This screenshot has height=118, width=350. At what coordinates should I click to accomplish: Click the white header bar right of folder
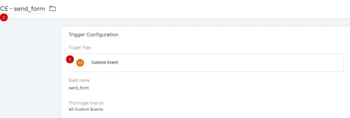pyautogui.click(x=201, y=9)
